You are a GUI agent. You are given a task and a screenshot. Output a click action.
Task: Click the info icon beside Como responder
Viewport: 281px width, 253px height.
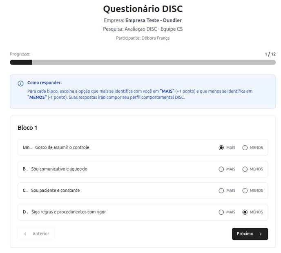(20, 83)
